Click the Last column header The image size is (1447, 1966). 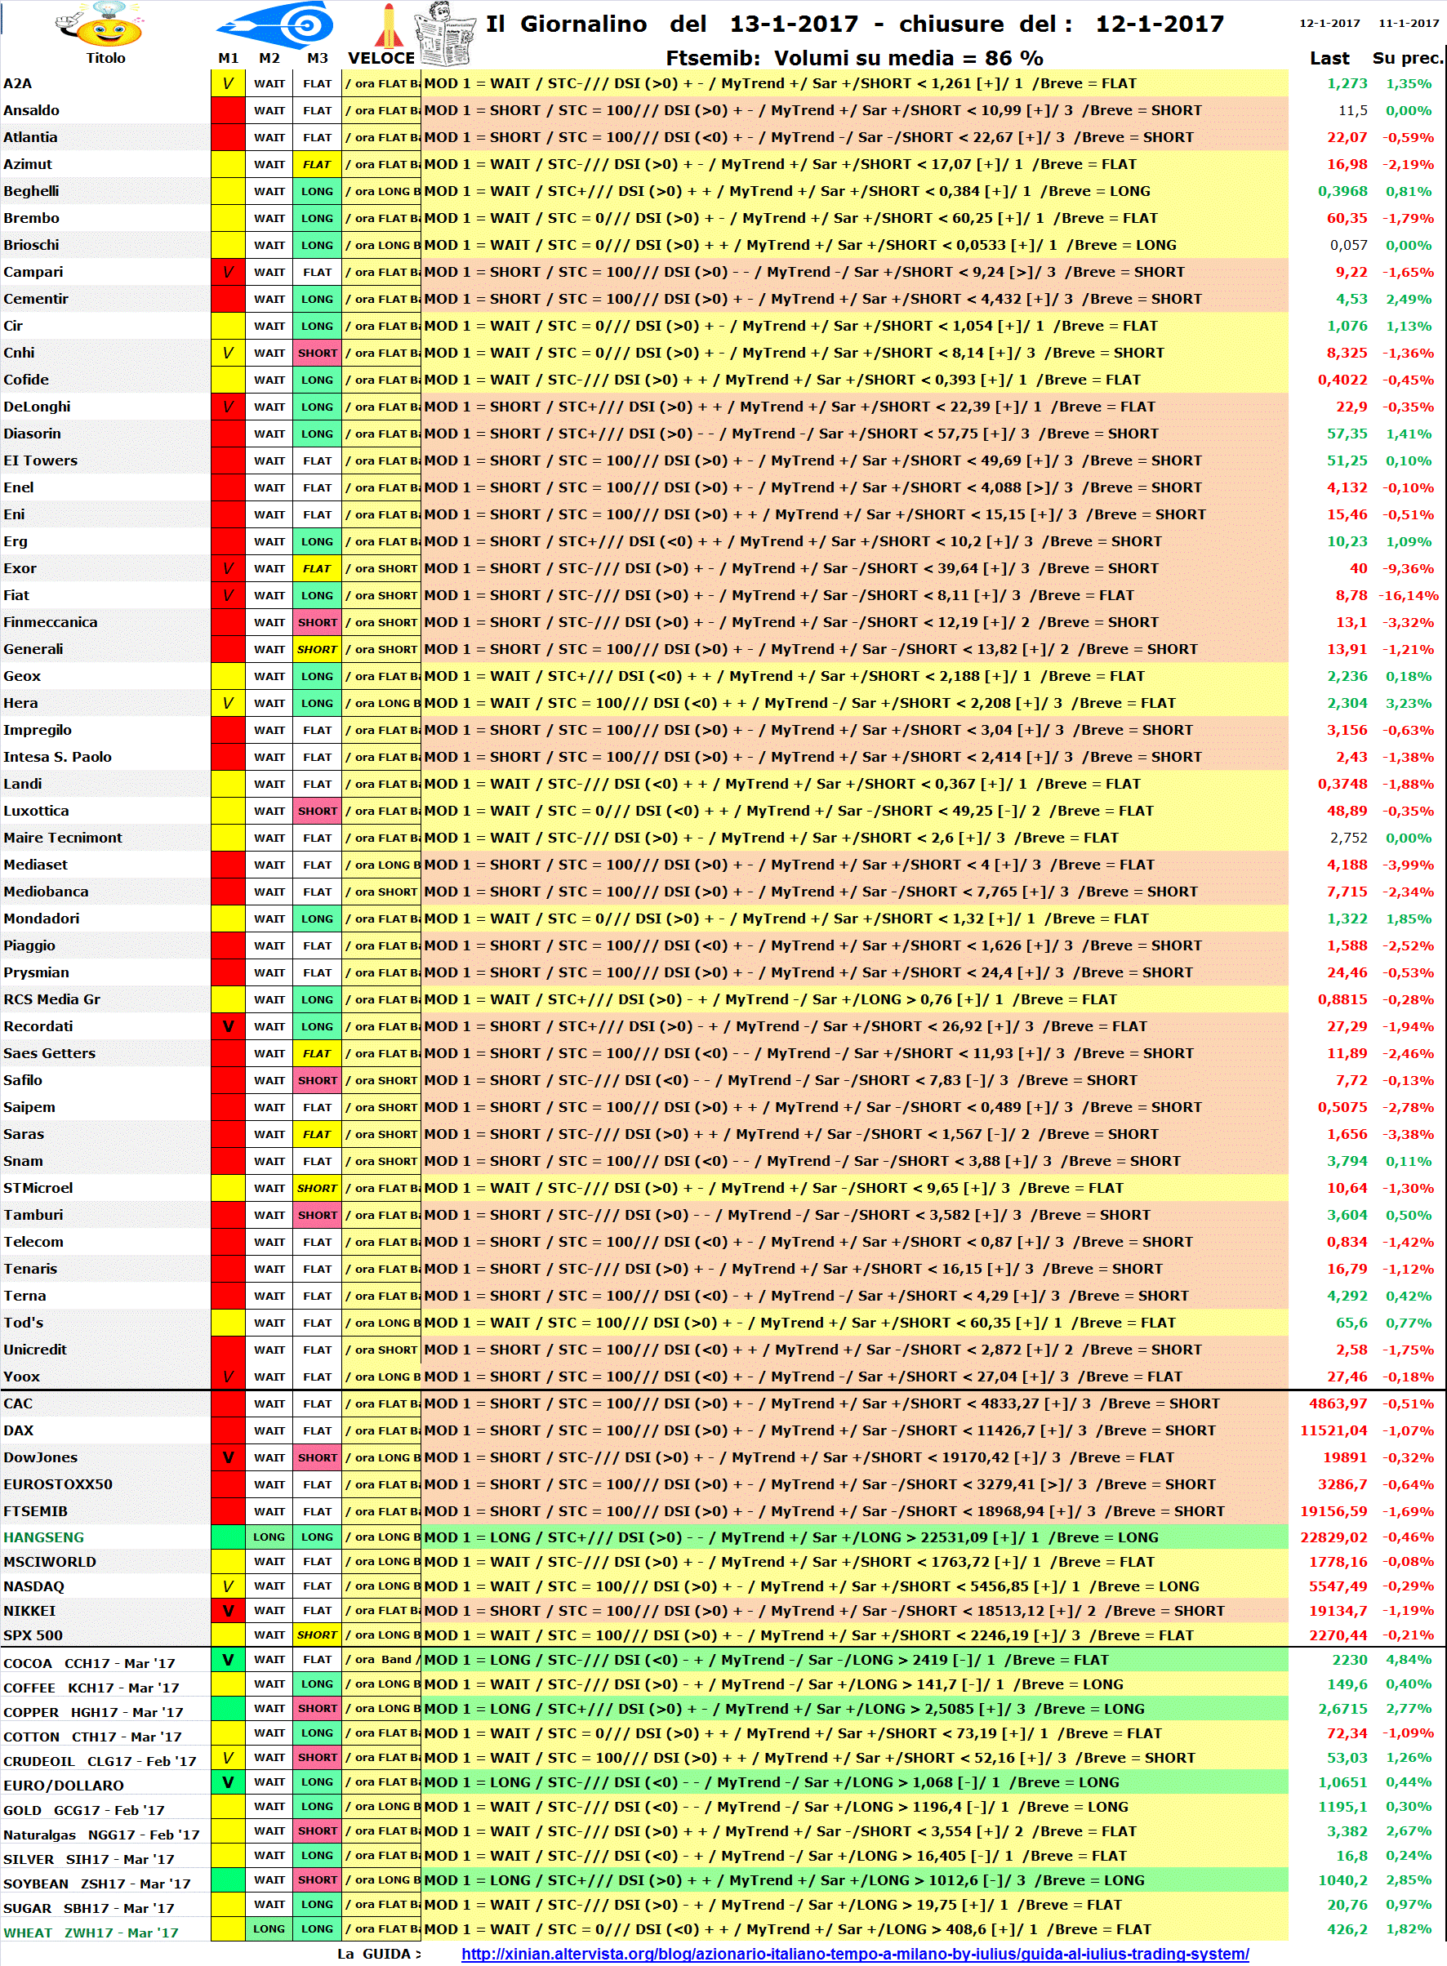pos(1329,58)
